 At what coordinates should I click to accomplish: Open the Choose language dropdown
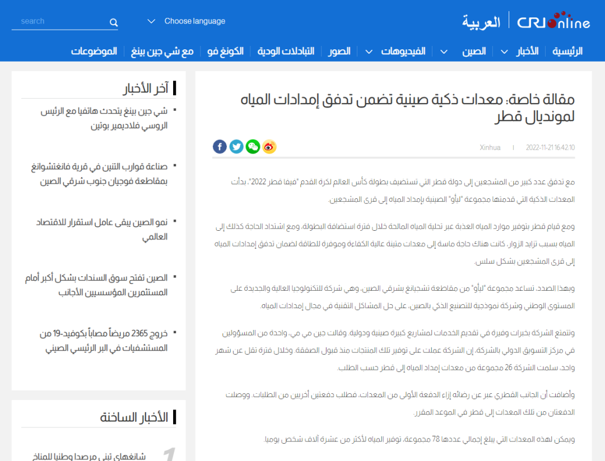187,21
